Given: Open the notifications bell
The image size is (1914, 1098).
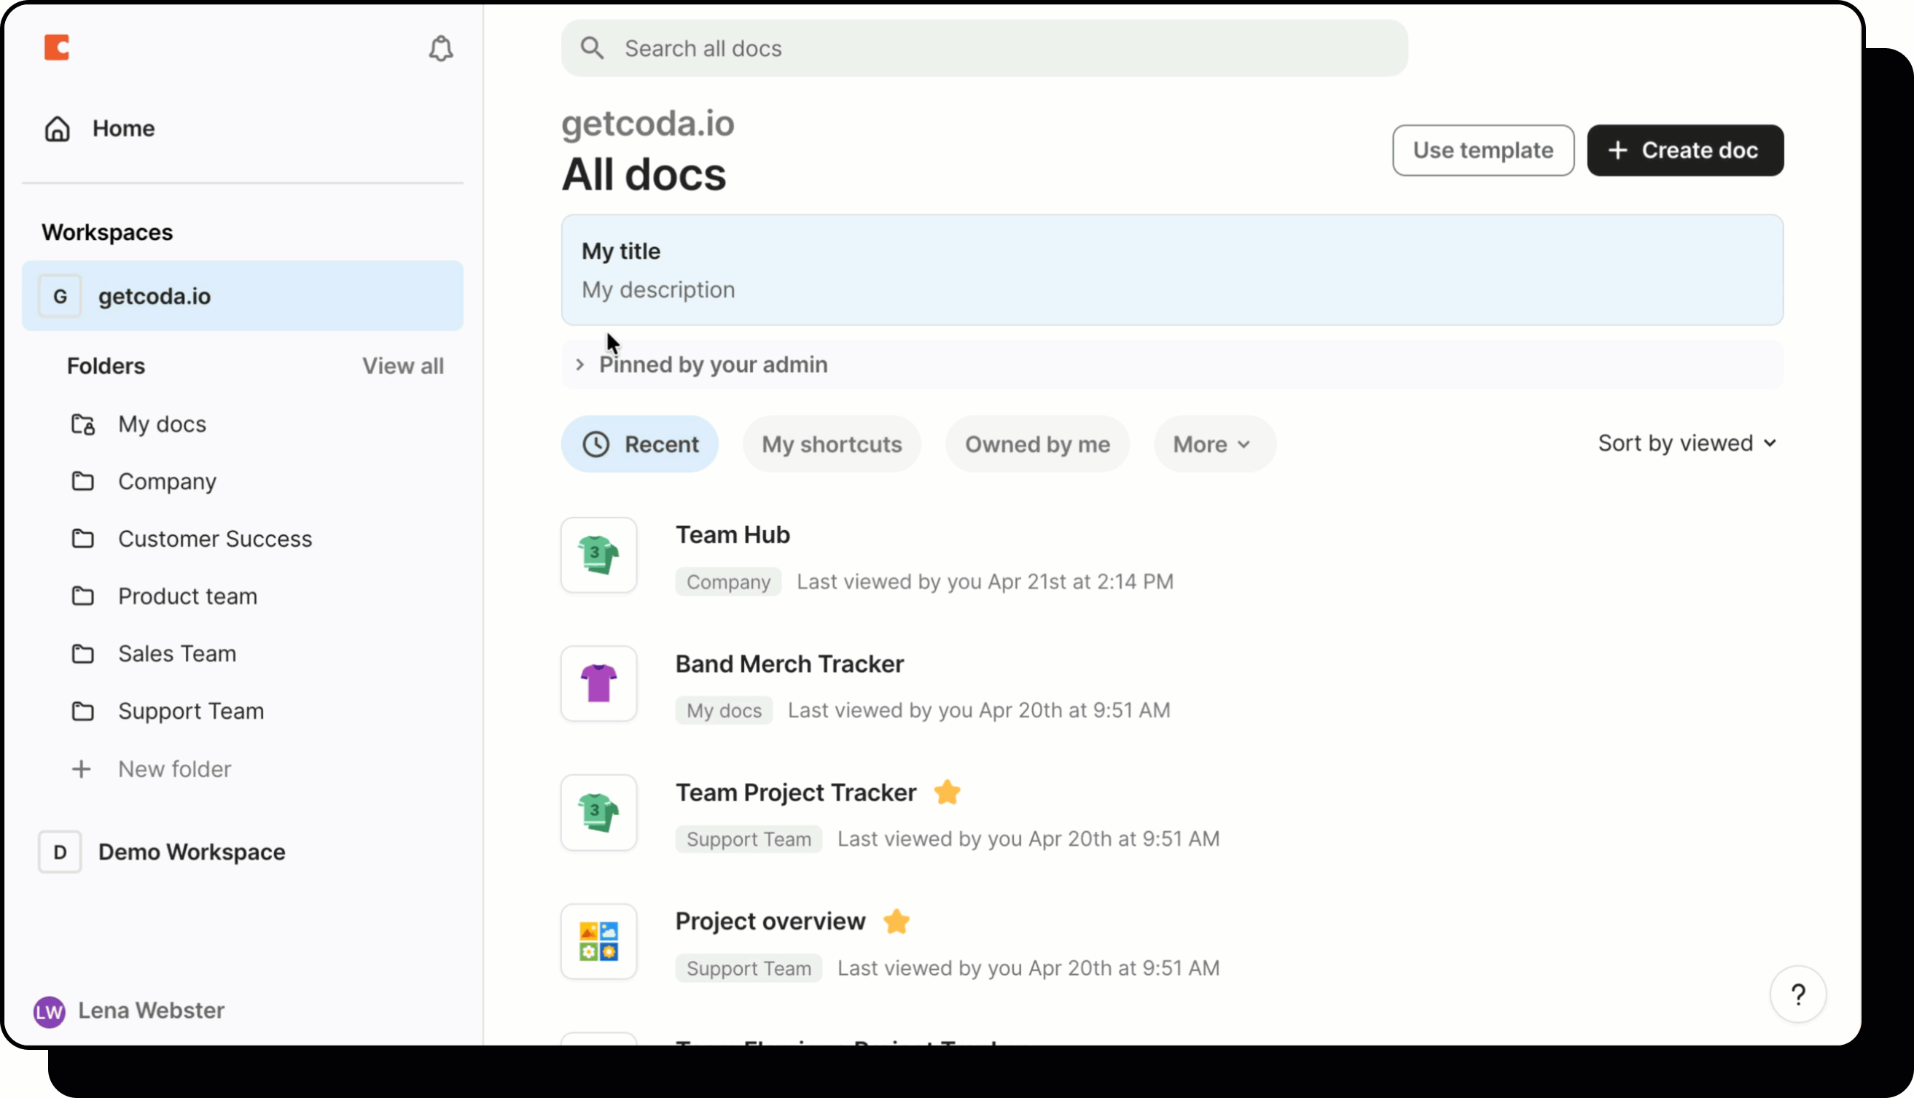Looking at the screenshot, I should pos(441,49).
